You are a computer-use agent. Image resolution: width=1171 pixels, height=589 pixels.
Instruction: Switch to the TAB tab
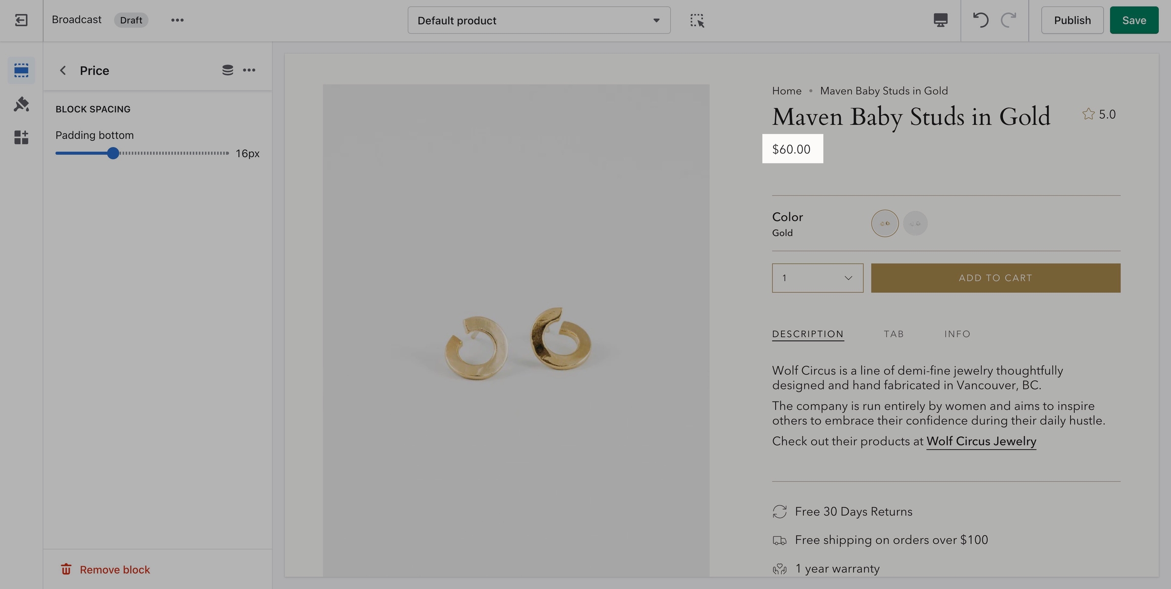(x=893, y=334)
